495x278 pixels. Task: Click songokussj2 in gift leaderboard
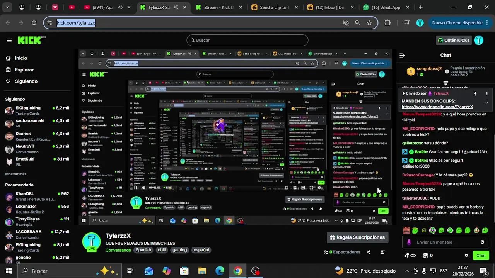pyautogui.click(x=428, y=69)
